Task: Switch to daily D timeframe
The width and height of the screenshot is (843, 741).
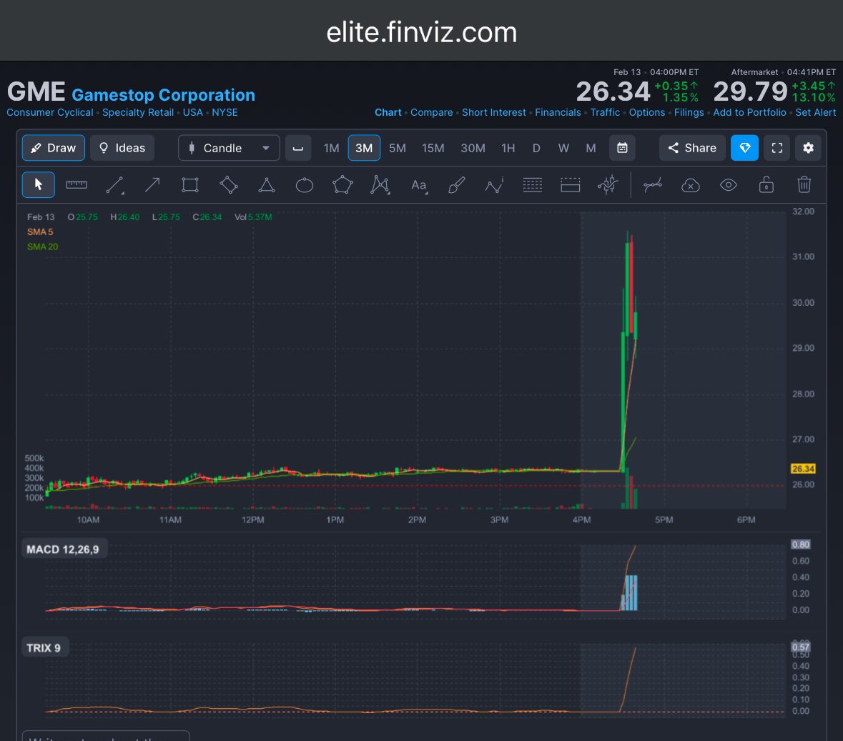Action: pyautogui.click(x=536, y=148)
